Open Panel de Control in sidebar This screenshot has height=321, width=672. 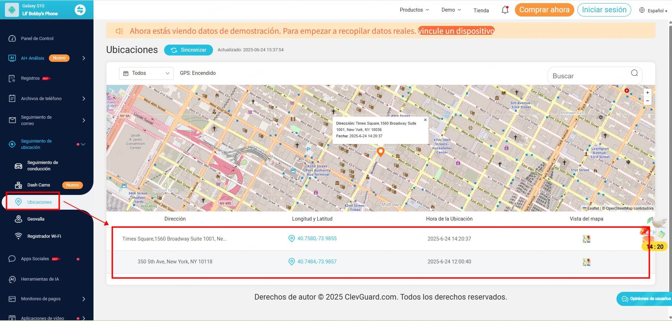click(37, 38)
